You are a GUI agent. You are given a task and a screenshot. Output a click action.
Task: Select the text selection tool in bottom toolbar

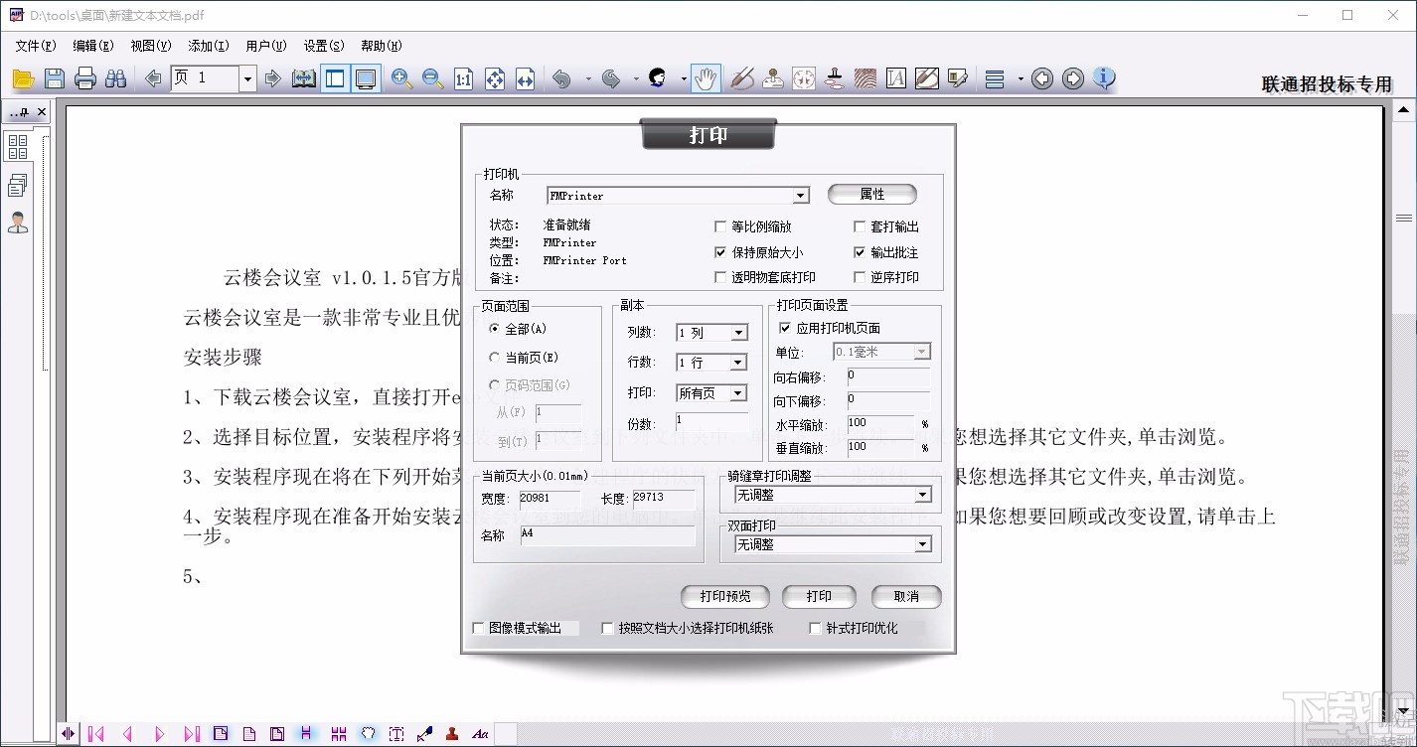(396, 734)
